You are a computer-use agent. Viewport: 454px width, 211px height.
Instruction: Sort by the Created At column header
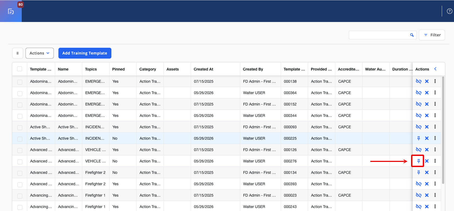point(203,69)
